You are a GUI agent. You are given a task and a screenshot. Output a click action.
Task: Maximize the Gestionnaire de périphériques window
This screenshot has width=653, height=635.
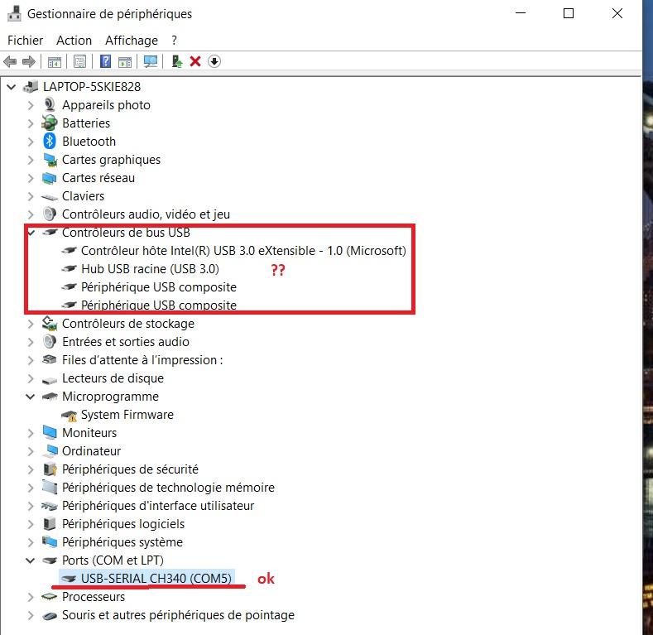coord(569,13)
